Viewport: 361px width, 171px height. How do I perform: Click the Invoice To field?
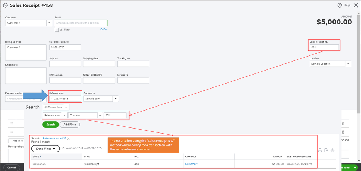[x=133, y=80]
